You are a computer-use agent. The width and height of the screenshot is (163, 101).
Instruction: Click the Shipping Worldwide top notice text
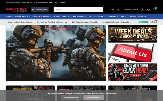pyautogui.click(x=13, y=3)
